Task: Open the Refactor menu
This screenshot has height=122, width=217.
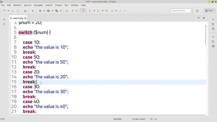Action: pos(17,5)
